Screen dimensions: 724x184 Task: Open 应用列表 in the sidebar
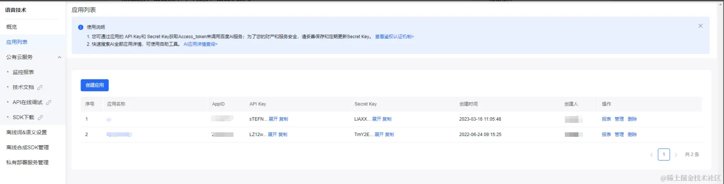pyautogui.click(x=17, y=42)
